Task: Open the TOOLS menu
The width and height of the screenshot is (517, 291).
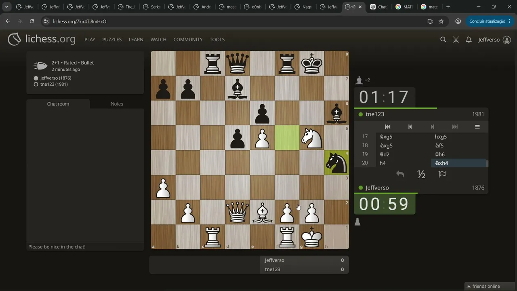Action: tap(217, 40)
